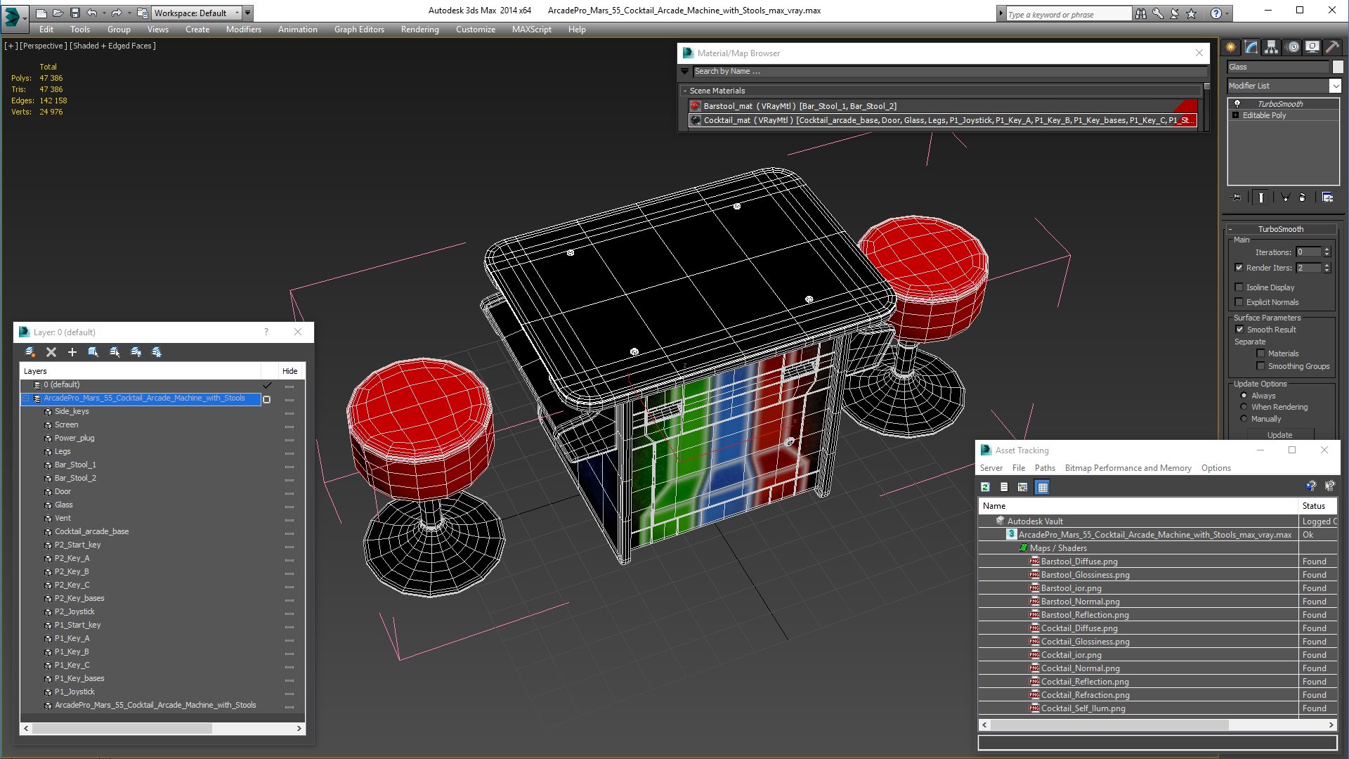Open Material Browser options arrow

pyautogui.click(x=685, y=72)
